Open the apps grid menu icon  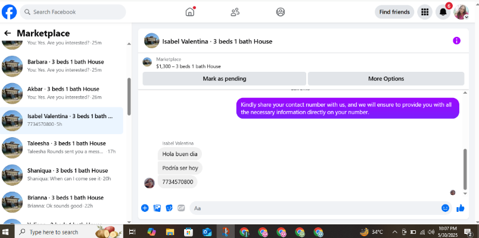(x=425, y=12)
